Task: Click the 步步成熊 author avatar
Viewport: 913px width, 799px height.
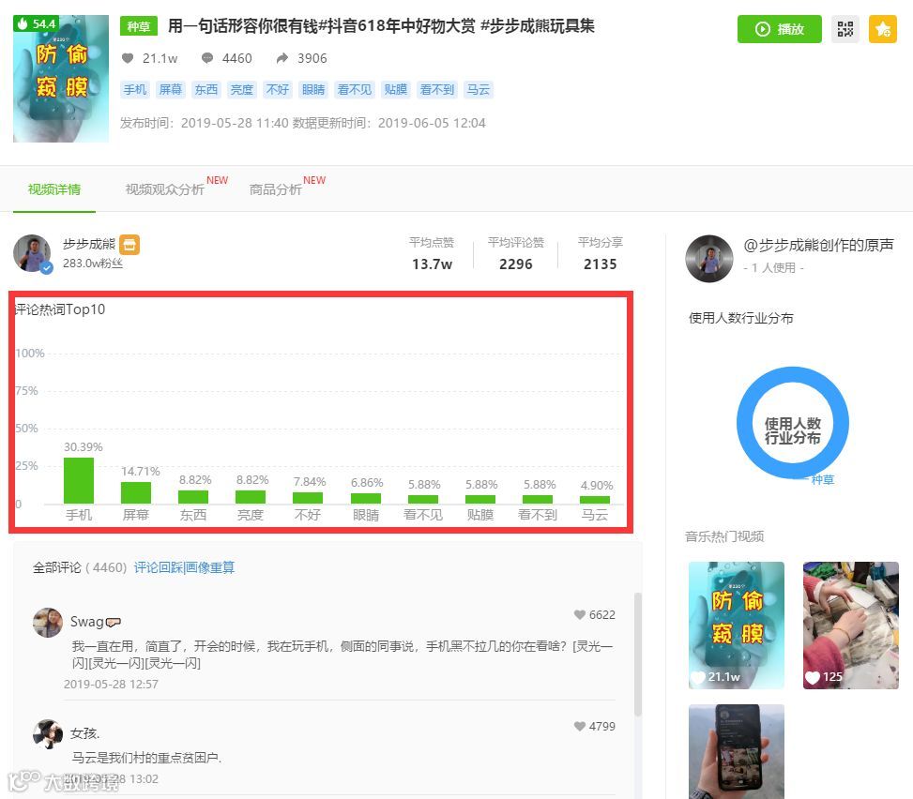Action: coord(32,253)
